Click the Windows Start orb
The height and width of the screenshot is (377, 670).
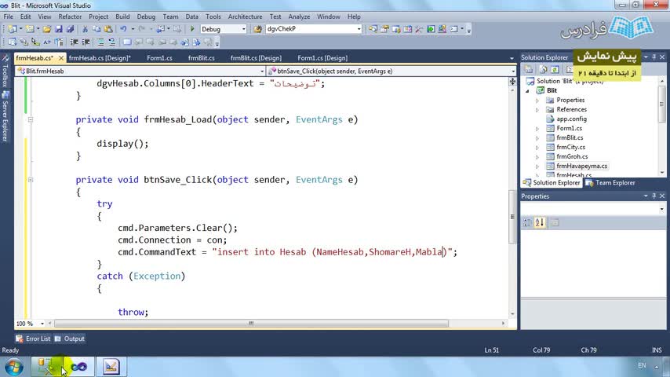coord(13,367)
